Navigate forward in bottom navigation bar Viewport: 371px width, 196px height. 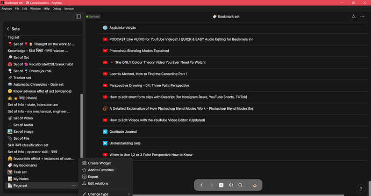(x=211, y=185)
